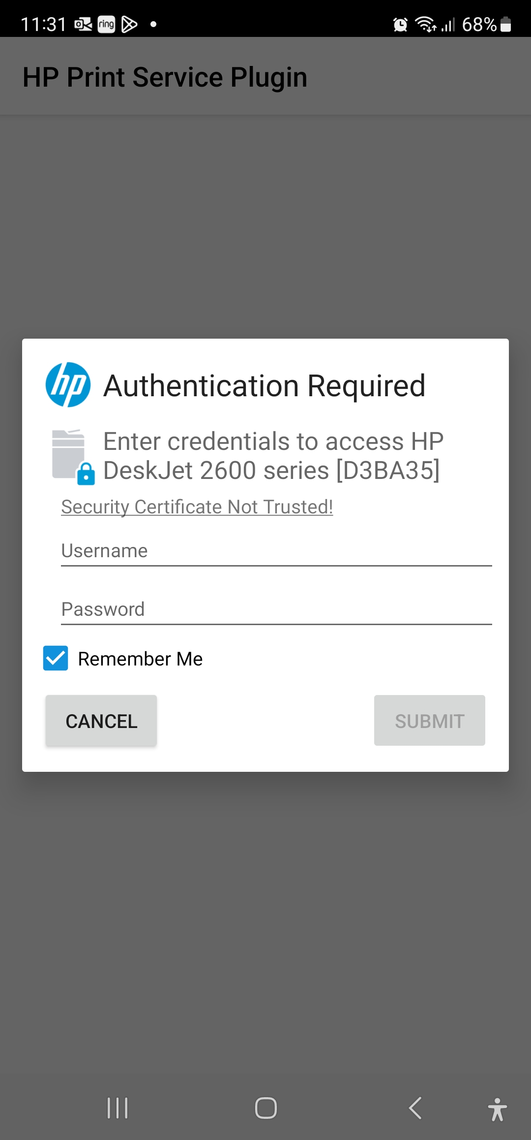This screenshot has height=1140, width=531.
Task: Tap the Wi-Fi status icon
Action: point(425,24)
